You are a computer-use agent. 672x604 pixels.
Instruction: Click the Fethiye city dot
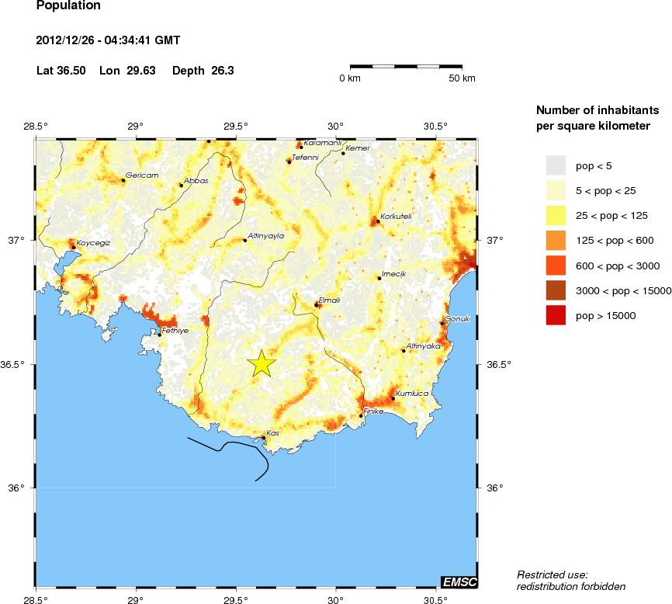click(160, 335)
